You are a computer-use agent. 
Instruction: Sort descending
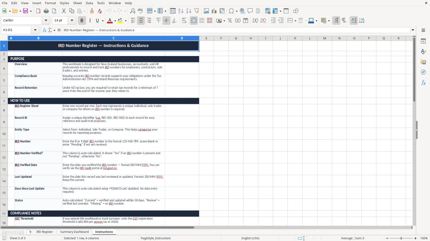[x=188, y=11]
